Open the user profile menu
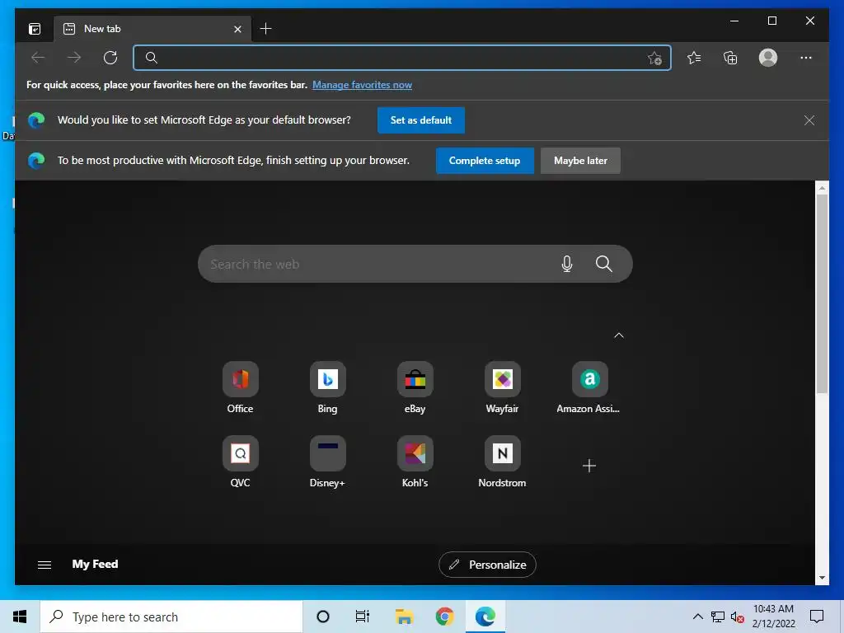The width and height of the screenshot is (844, 633). 767,58
